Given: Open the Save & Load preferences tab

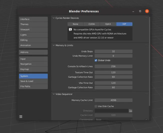Looking at the screenshot, I should click(33, 81).
